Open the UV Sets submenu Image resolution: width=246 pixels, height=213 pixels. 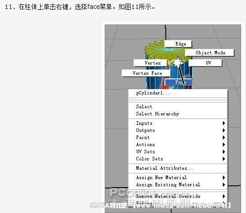click(x=178, y=152)
